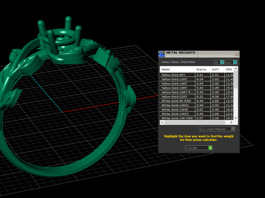Toggle the SV library button
The image size is (265, 198).
coord(219,62)
